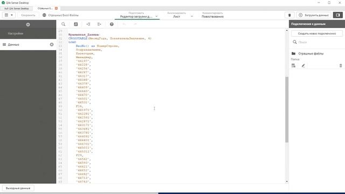
Task: Edit the Страшные файлы connection
Action: [x=303, y=66]
